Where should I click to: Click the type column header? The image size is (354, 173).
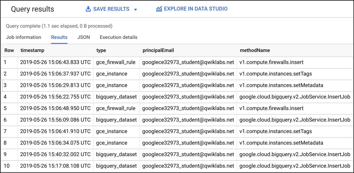[101, 50]
